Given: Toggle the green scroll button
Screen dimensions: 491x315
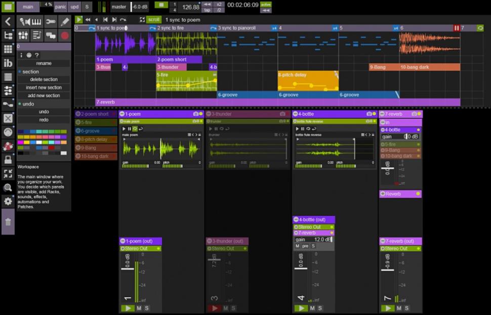Looking at the screenshot, I should [x=154, y=20].
